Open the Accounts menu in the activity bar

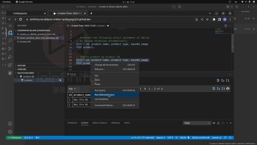pos(10,124)
